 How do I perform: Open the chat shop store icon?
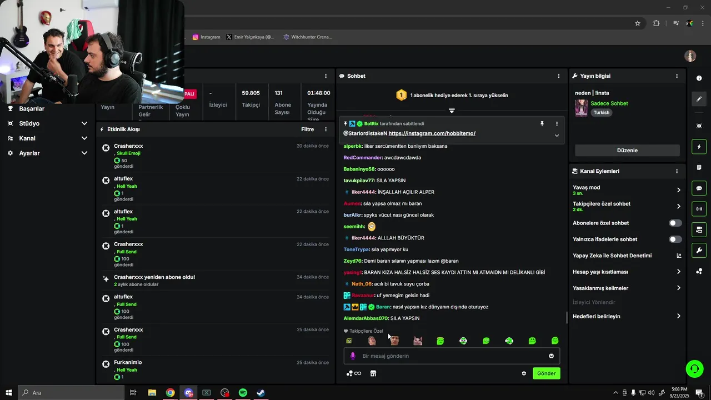(373, 373)
